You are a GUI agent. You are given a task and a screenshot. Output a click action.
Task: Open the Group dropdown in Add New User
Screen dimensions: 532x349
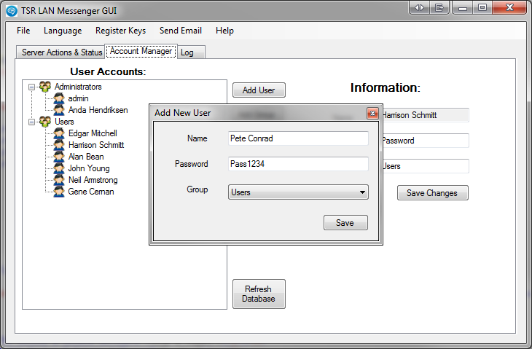pos(362,192)
